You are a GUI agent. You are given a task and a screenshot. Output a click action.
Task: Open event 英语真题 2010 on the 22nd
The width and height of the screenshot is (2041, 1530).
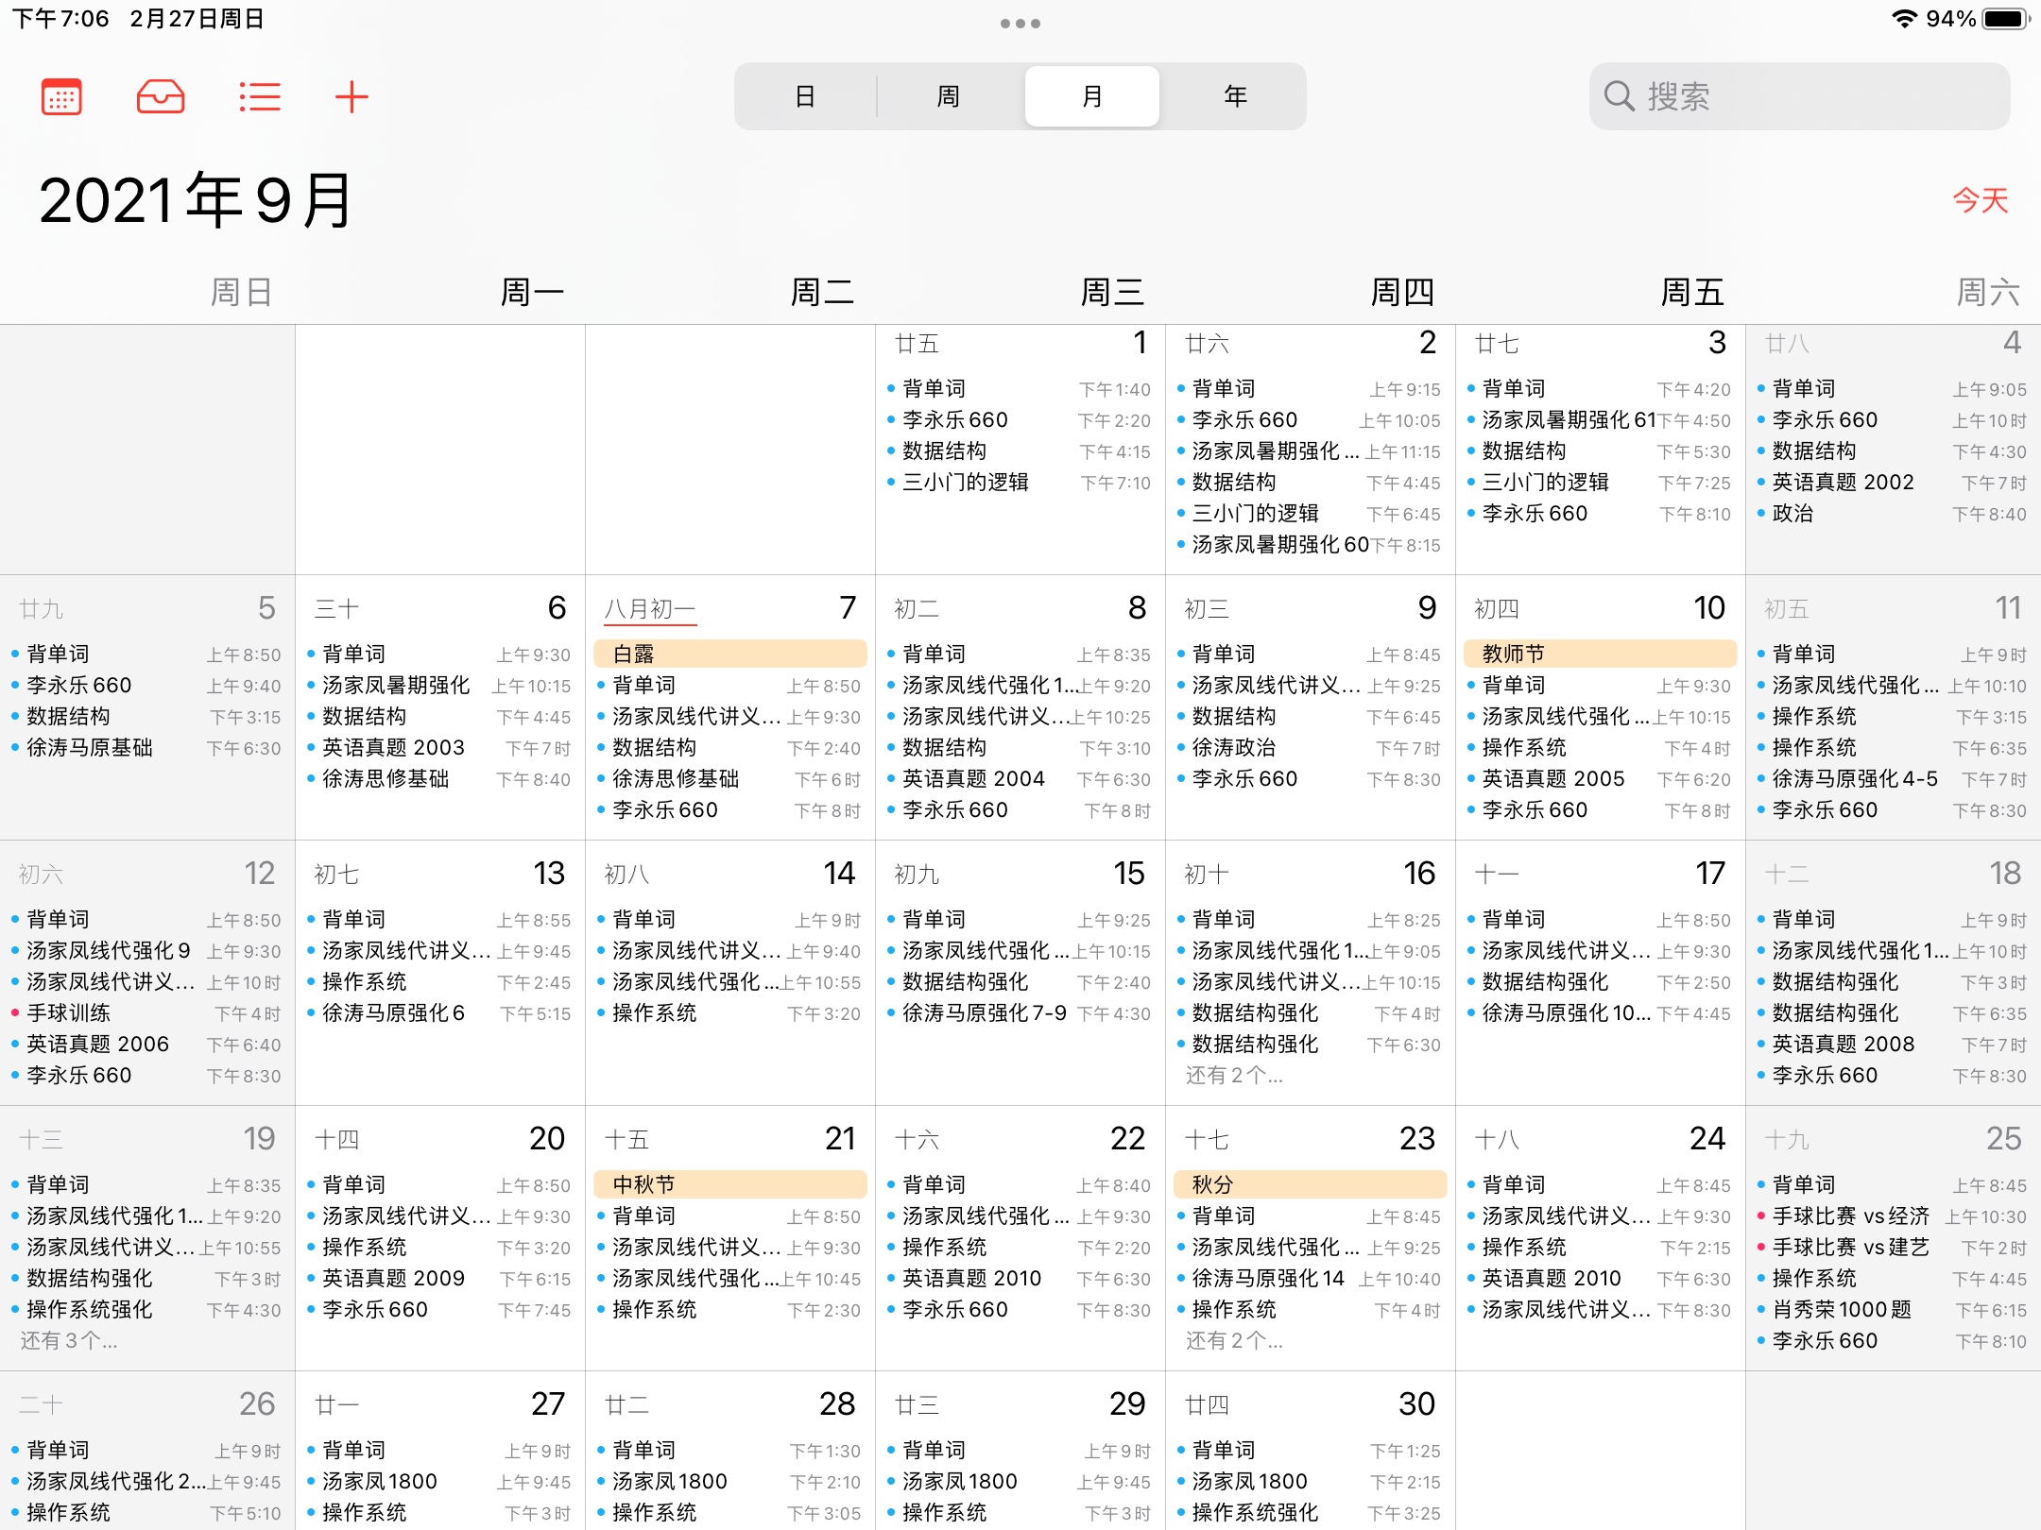coord(1020,1279)
